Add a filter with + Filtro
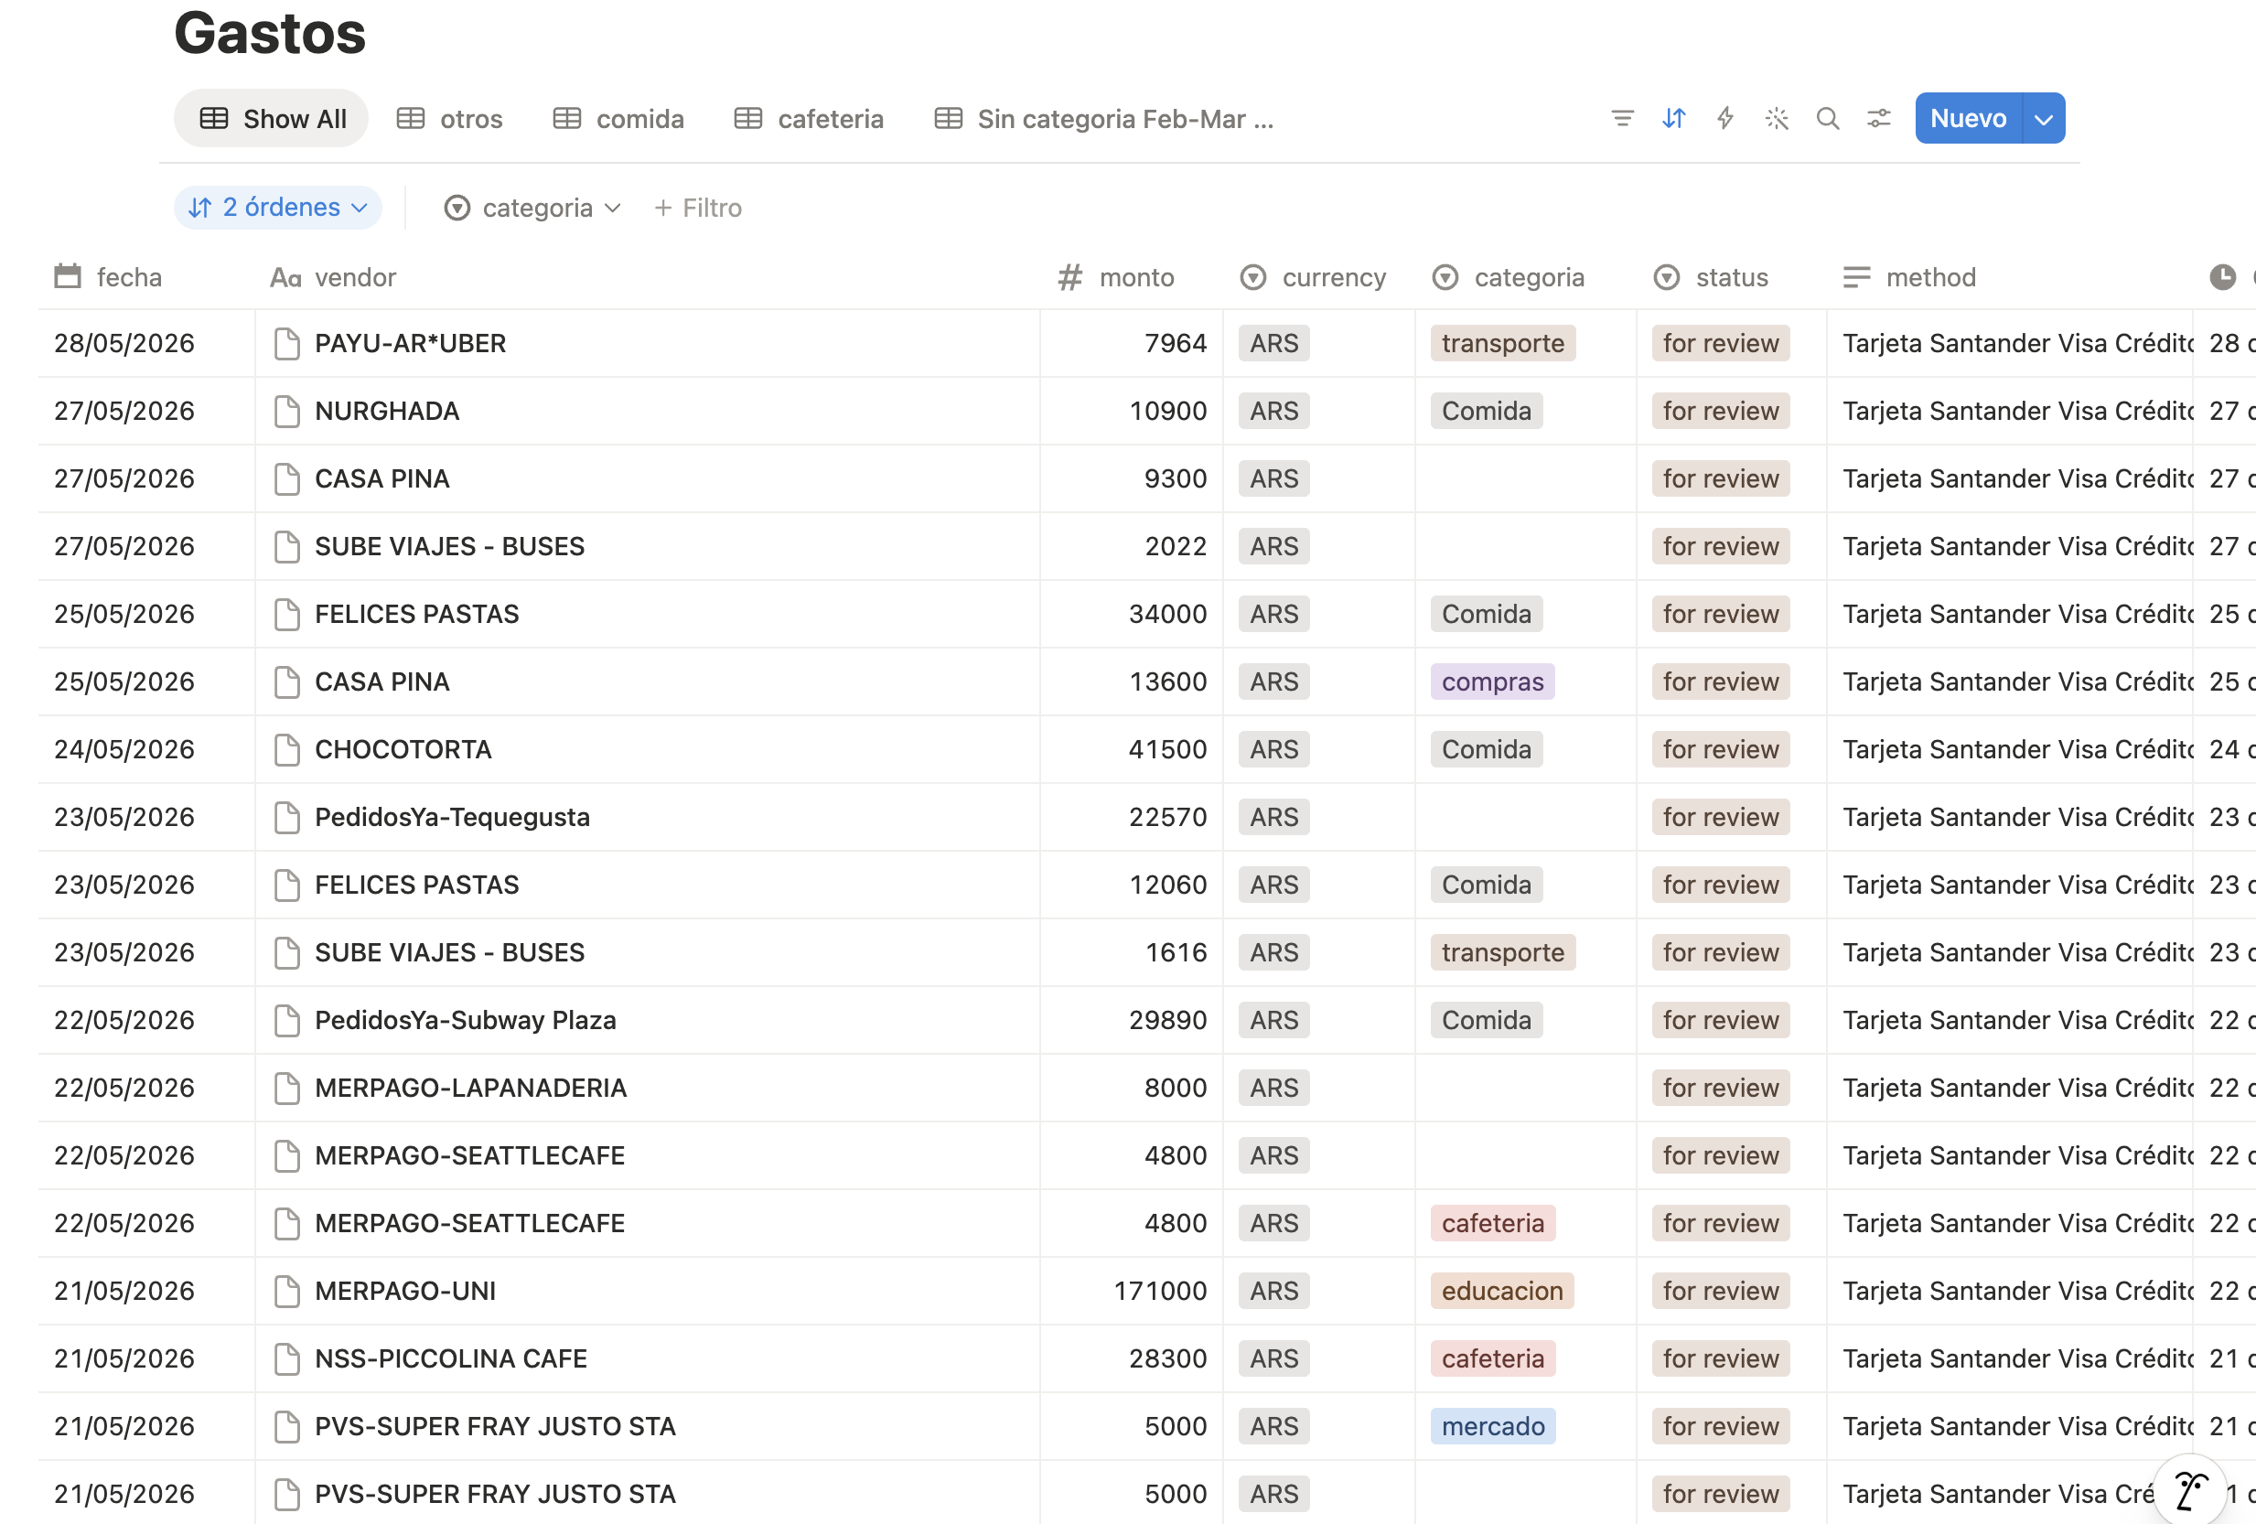 click(x=698, y=208)
